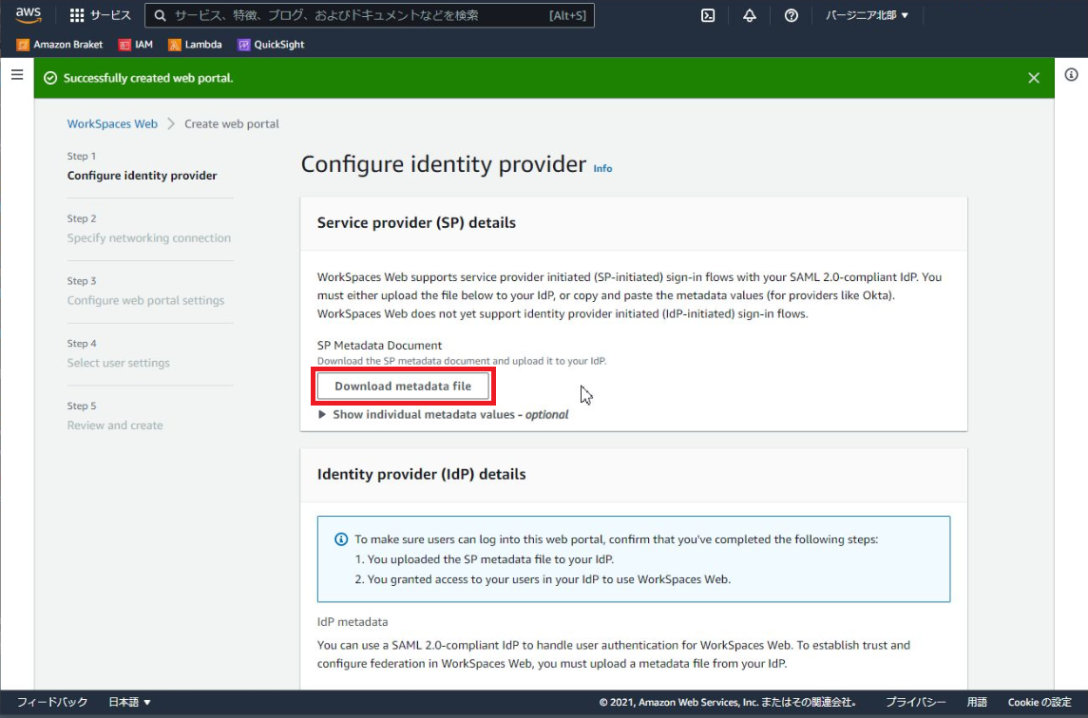
Task: Click the Info link beside the heading
Action: 603,168
